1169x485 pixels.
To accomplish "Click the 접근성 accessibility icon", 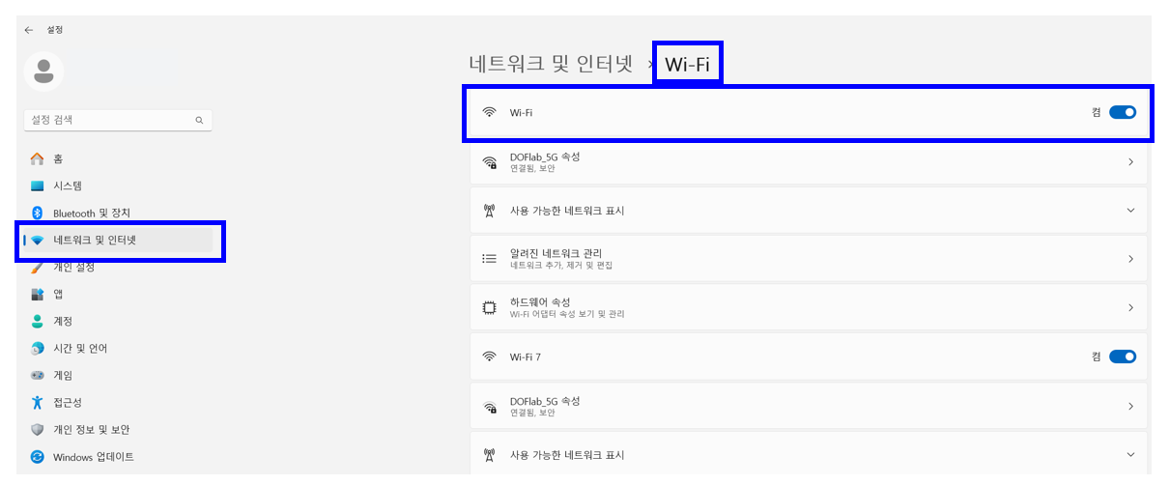I will [38, 402].
